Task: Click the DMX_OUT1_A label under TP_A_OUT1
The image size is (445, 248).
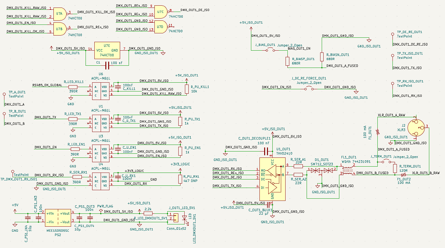Action: pos(14,104)
